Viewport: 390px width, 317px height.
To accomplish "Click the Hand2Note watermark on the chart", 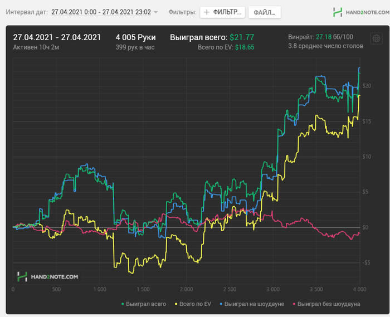I will (x=47, y=276).
